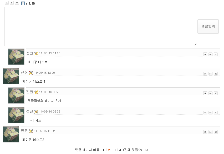Modify (M) the 댓글작성후 페이지 유지 comment
The image size is (224, 154).
210,93
